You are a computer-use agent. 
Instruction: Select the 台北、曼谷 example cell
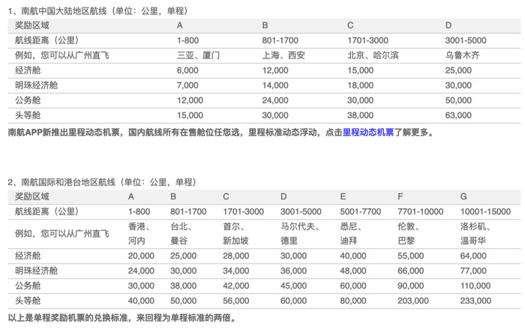pyautogui.click(x=181, y=234)
